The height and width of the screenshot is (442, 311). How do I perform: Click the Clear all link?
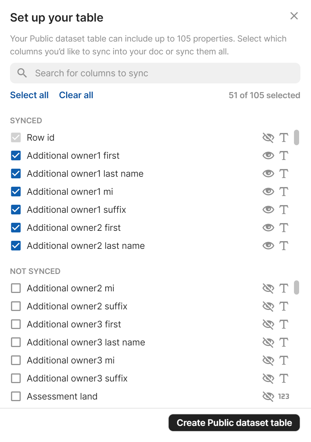[76, 95]
